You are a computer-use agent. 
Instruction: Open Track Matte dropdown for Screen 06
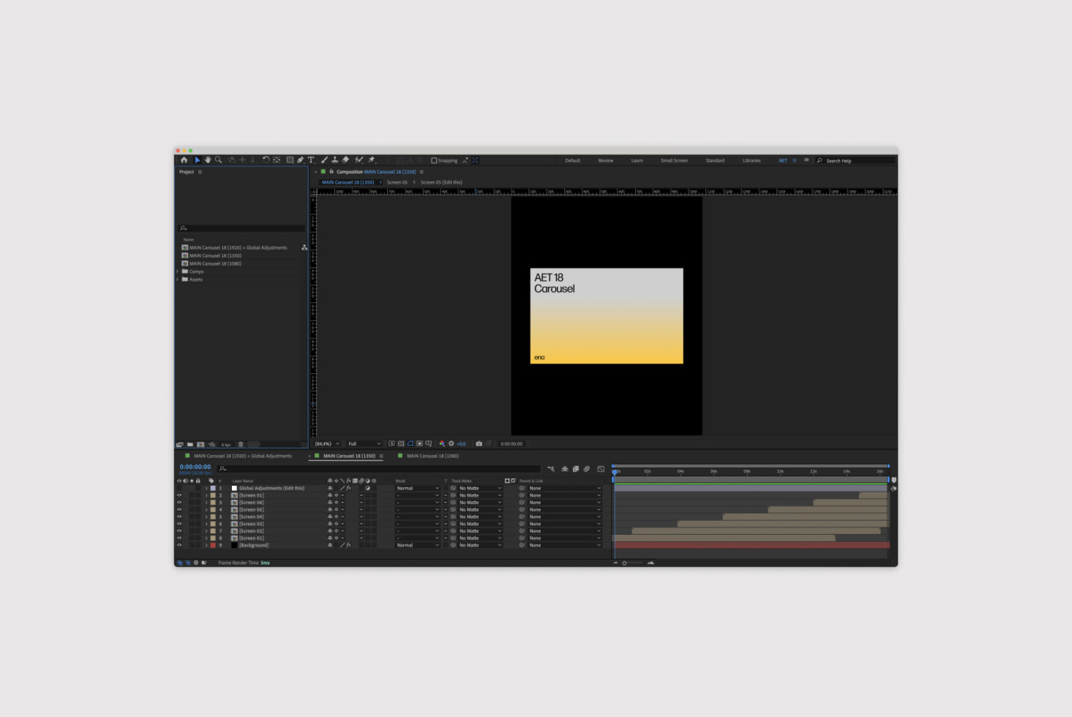point(480,503)
